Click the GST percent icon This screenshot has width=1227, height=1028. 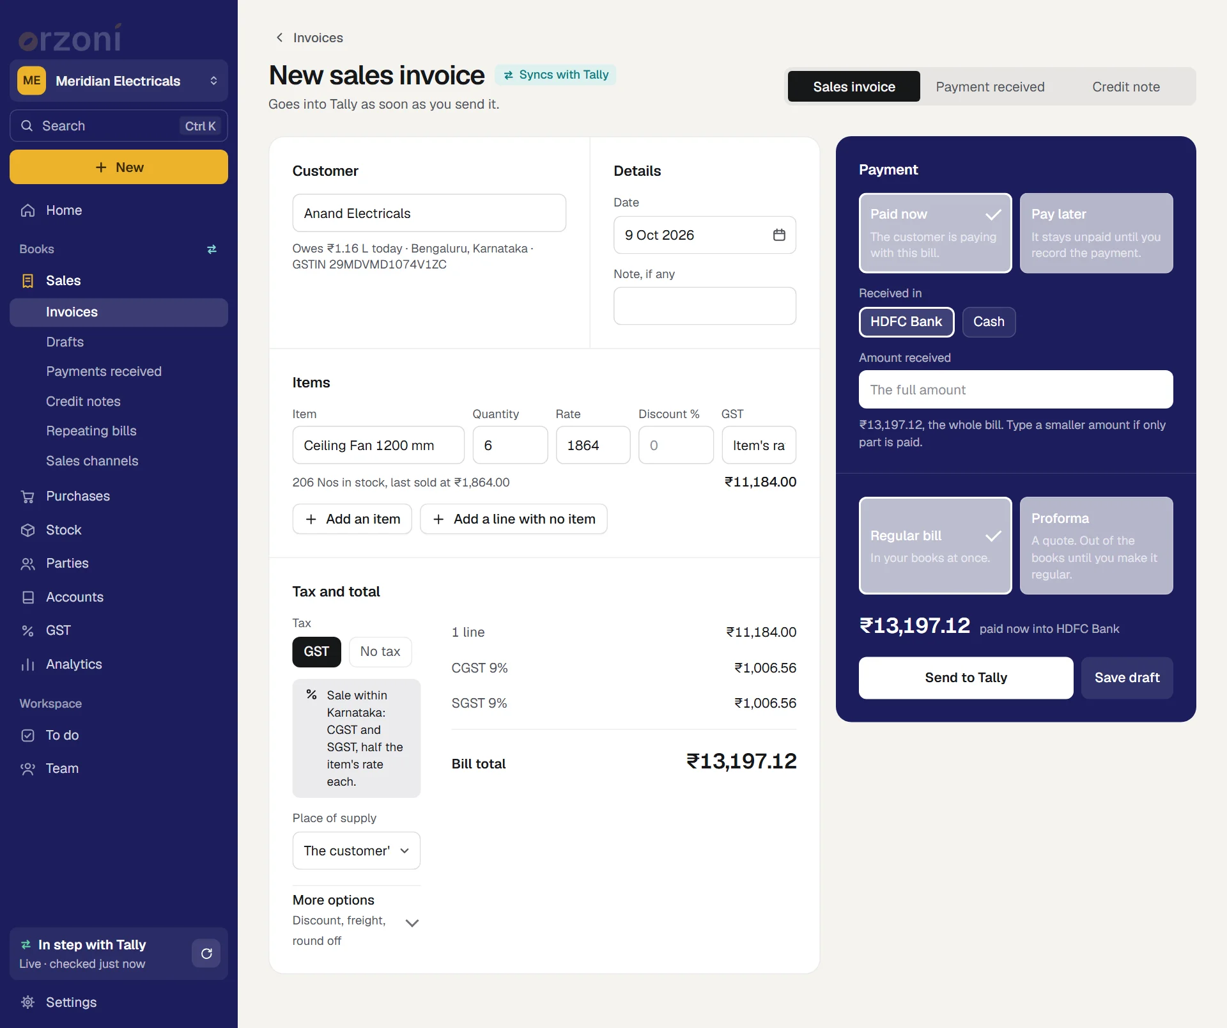[x=27, y=631]
